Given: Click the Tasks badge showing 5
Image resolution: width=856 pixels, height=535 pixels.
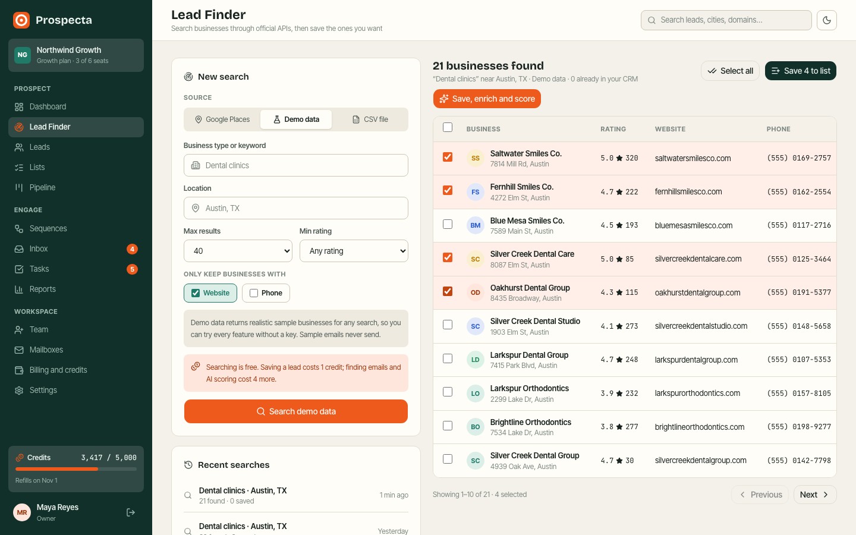Looking at the screenshot, I should point(132,269).
